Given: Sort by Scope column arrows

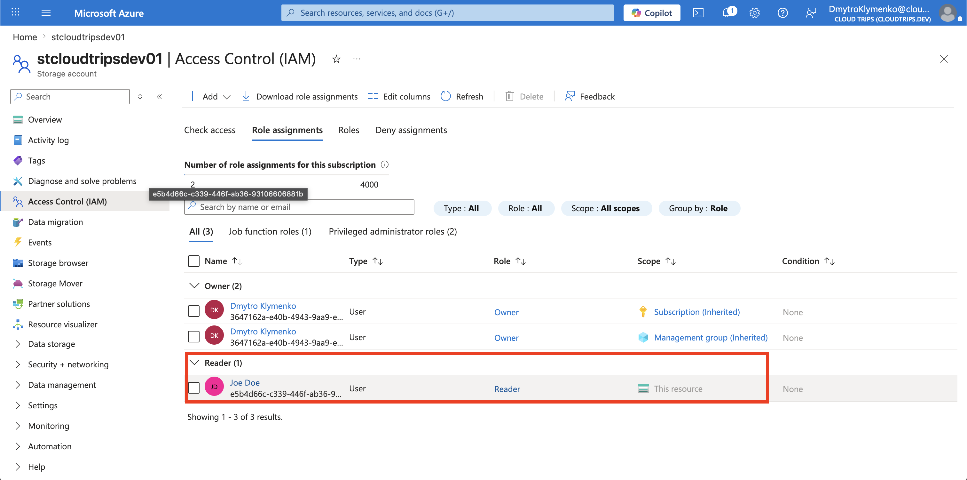Looking at the screenshot, I should pyautogui.click(x=671, y=261).
